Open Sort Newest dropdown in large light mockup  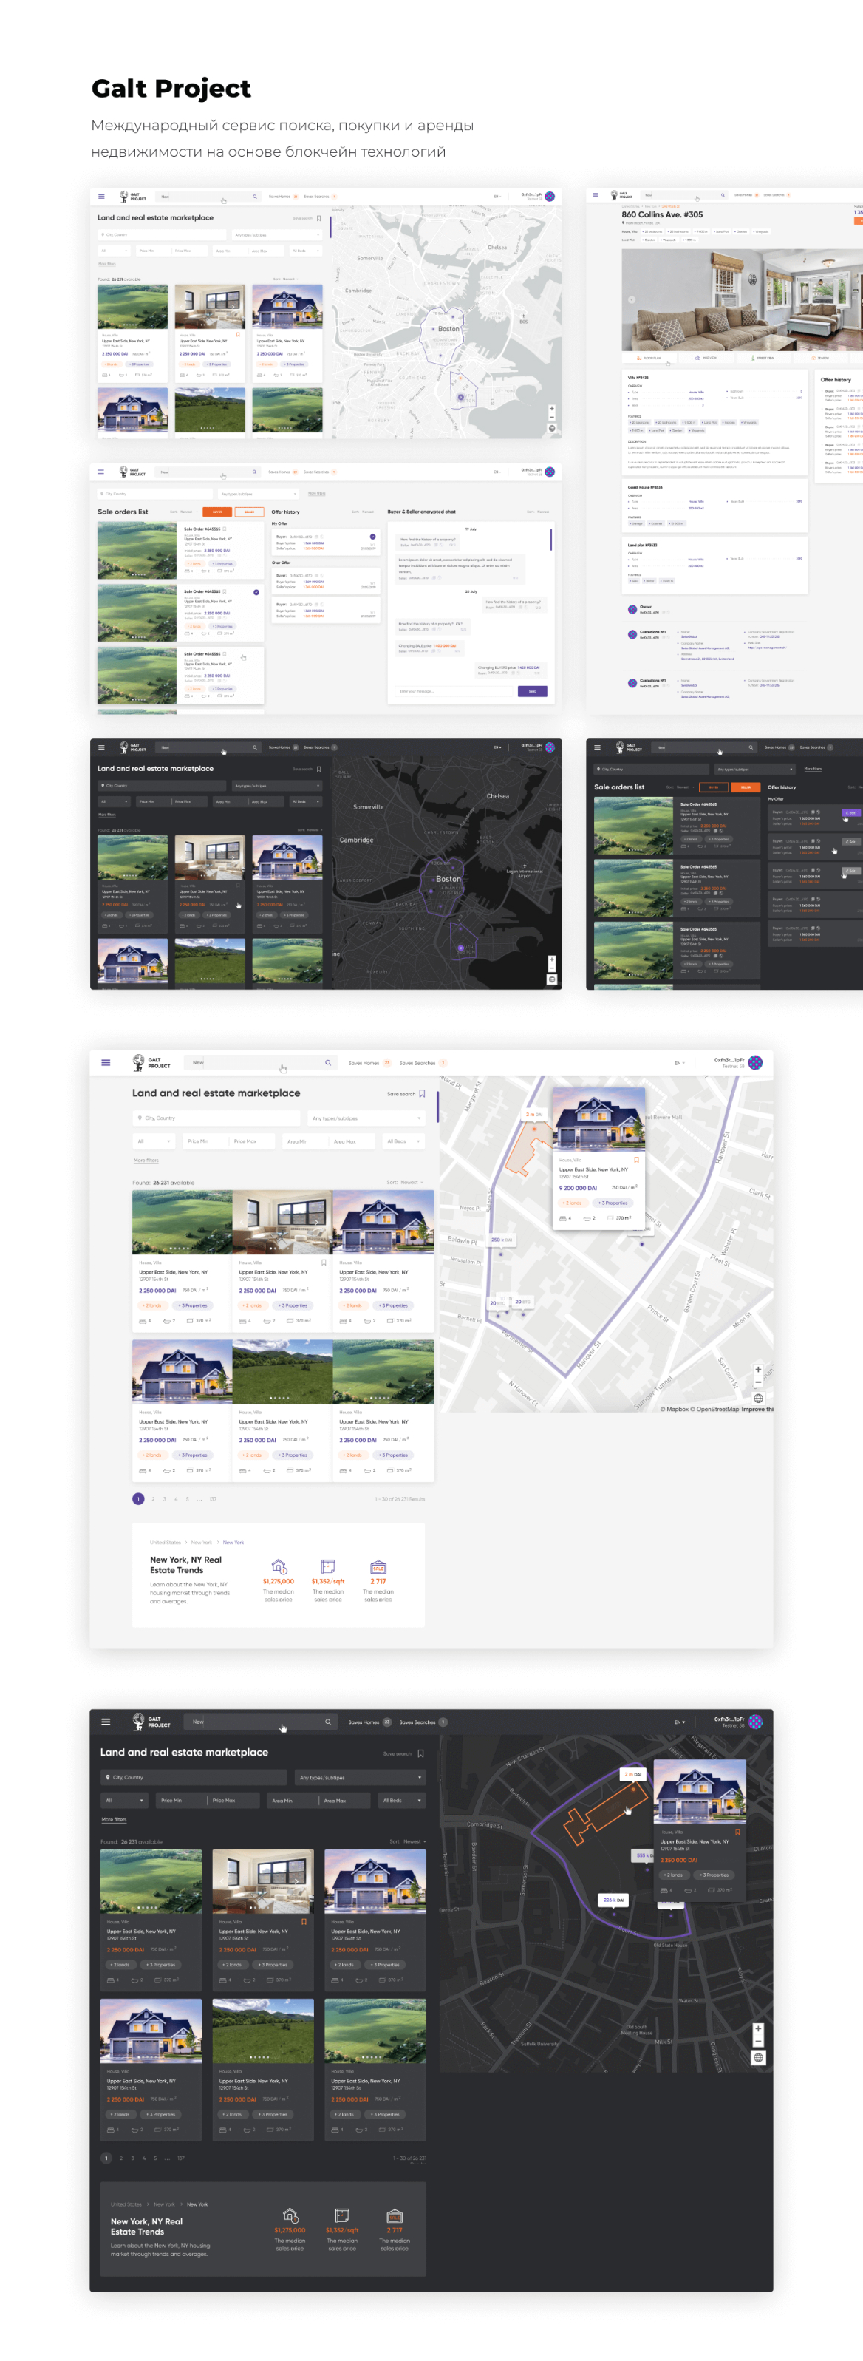[x=405, y=1182]
